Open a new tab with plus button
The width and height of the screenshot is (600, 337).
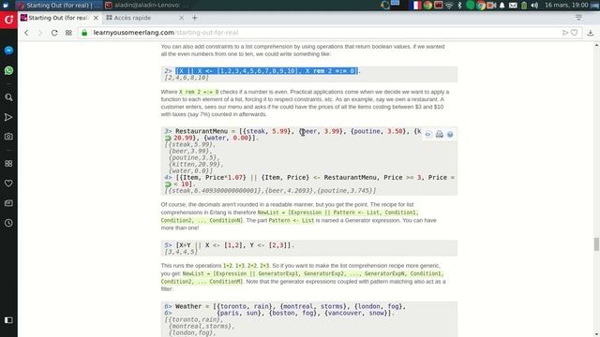[x=195, y=18]
